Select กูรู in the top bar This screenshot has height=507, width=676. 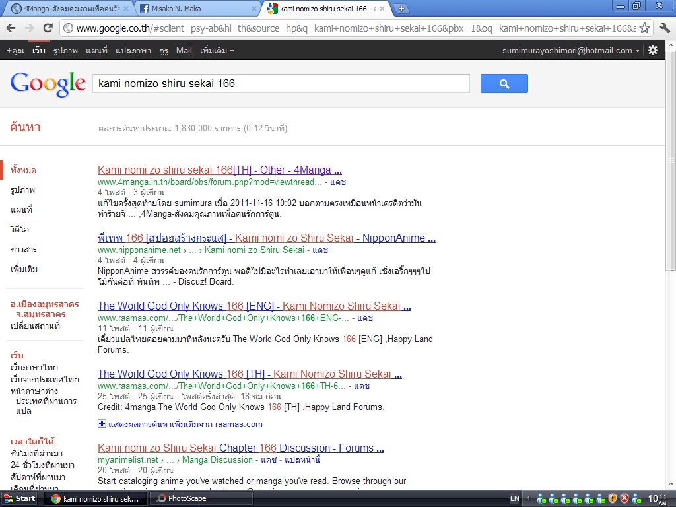(164, 50)
